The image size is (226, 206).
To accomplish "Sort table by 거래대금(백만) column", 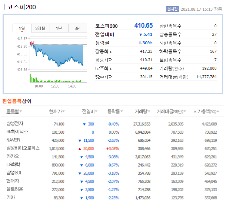I will click(171, 111).
